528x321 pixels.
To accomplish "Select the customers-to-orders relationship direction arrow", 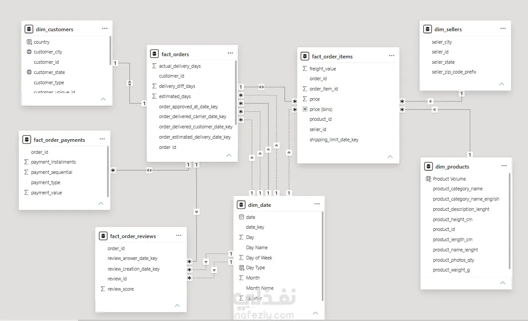I will pos(130,83).
